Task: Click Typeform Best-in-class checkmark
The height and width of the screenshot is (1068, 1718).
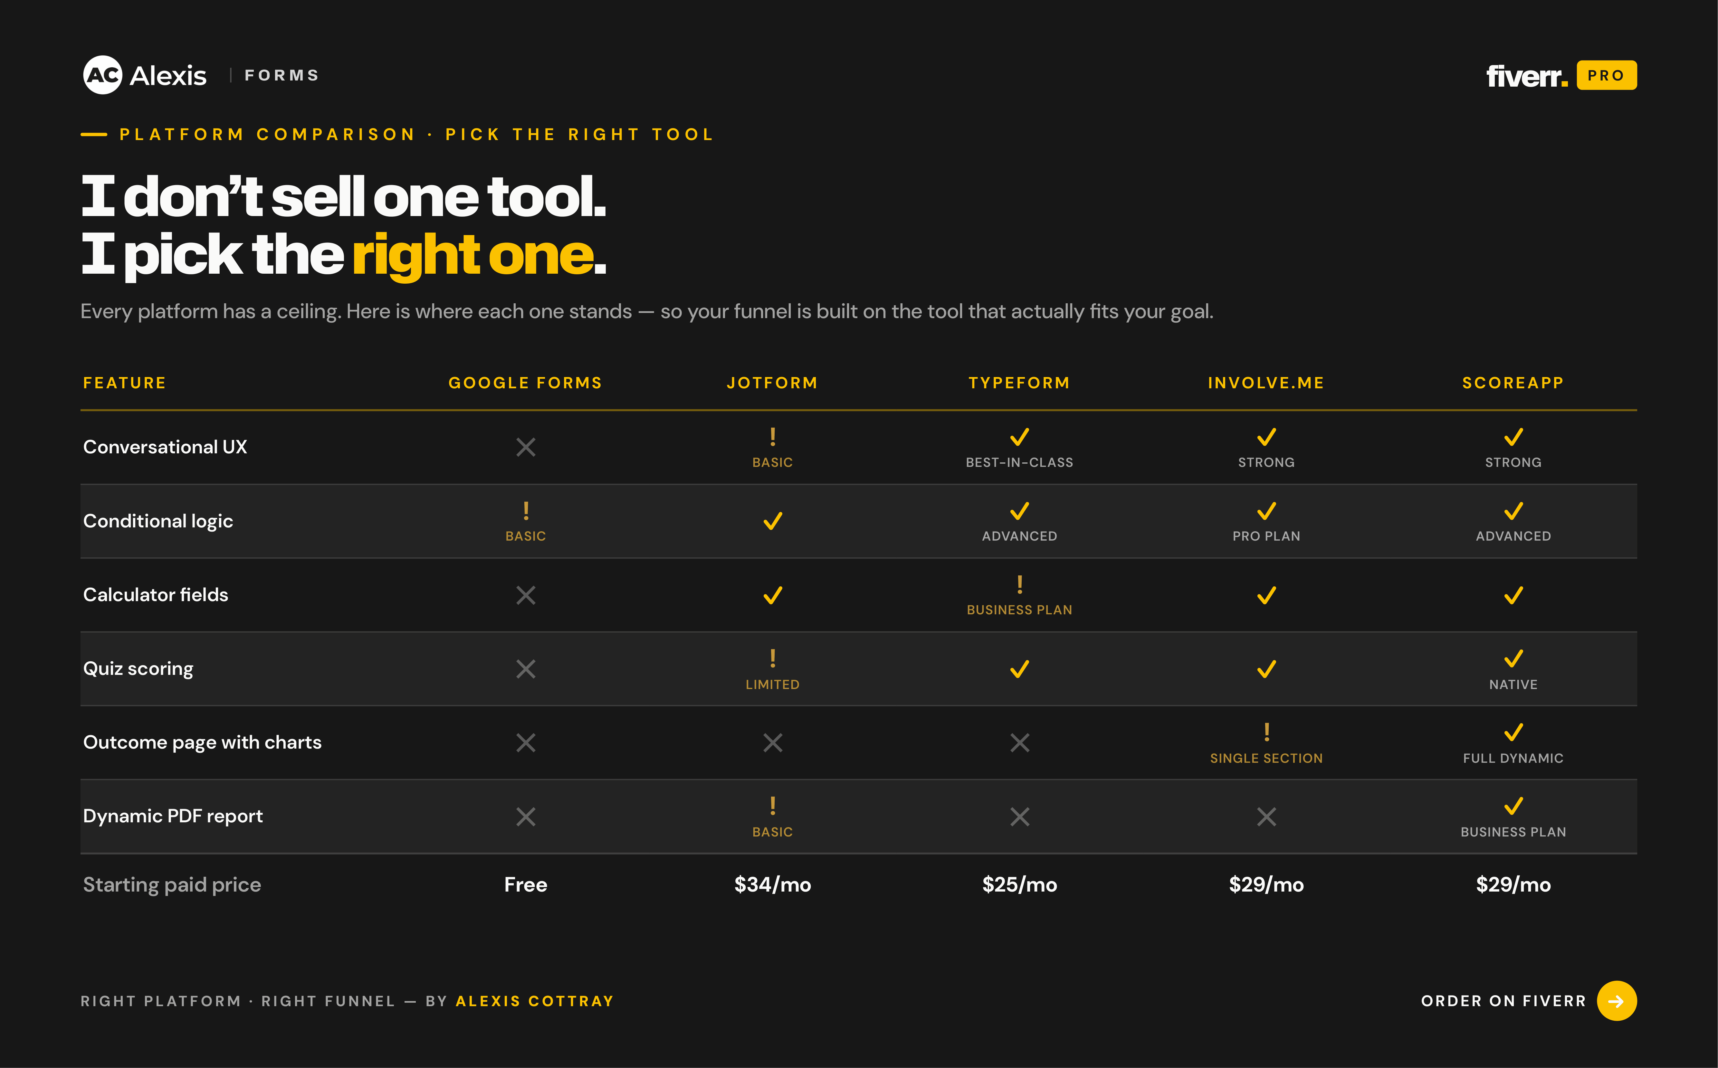Action: coord(1019,437)
